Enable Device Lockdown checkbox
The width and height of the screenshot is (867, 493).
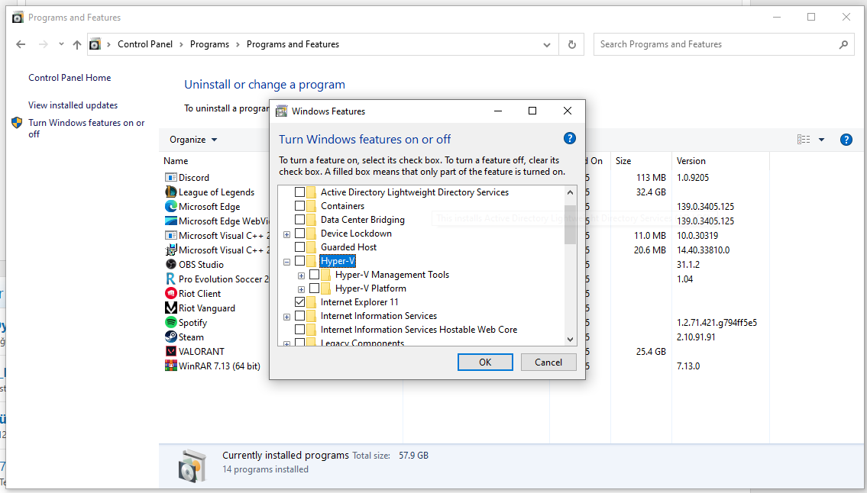click(299, 234)
